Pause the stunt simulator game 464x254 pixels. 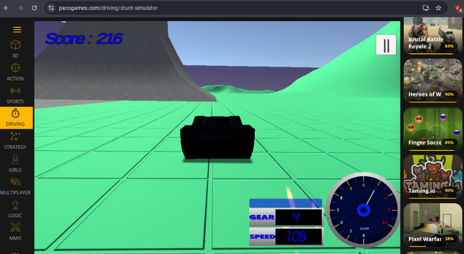(x=386, y=45)
